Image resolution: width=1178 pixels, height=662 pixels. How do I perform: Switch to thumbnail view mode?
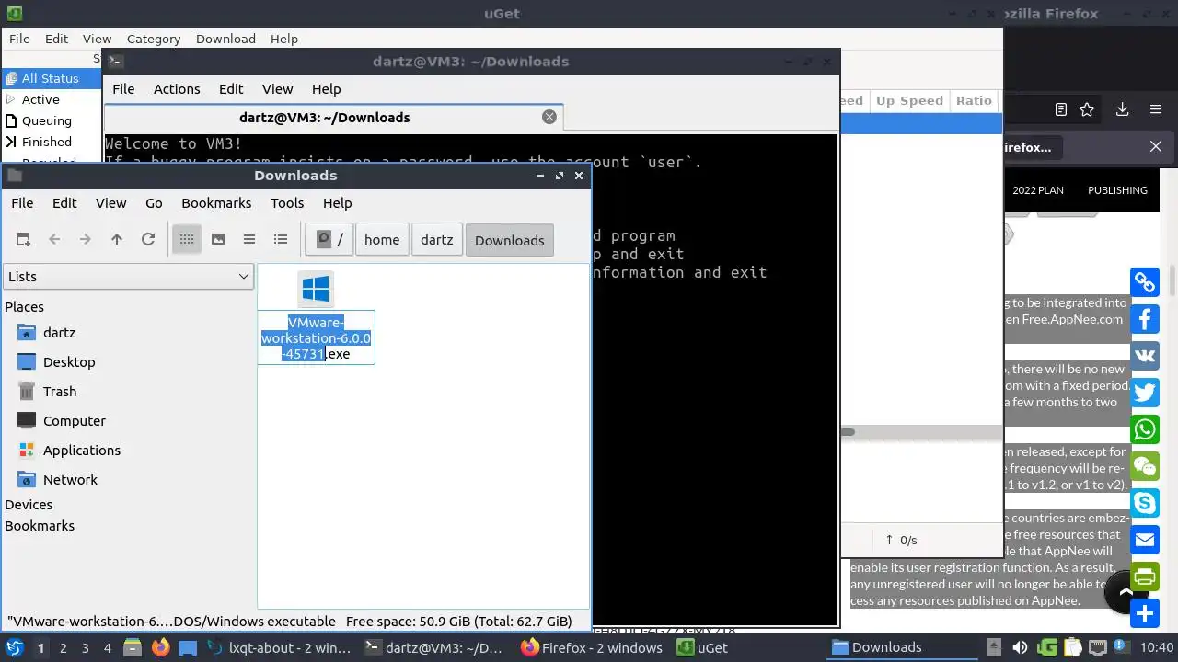pyautogui.click(x=218, y=239)
